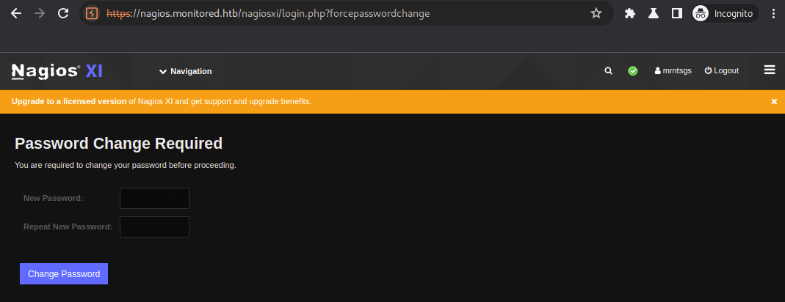Dismiss the orange upgrade banner
785x302 pixels.
click(774, 102)
